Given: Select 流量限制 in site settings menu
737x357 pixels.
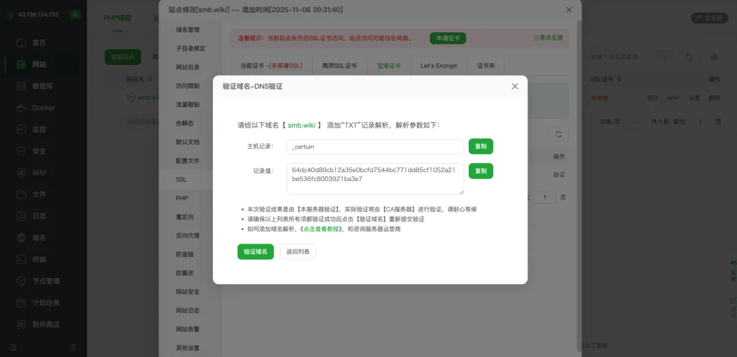Looking at the screenshot, I should coord(188,104).
